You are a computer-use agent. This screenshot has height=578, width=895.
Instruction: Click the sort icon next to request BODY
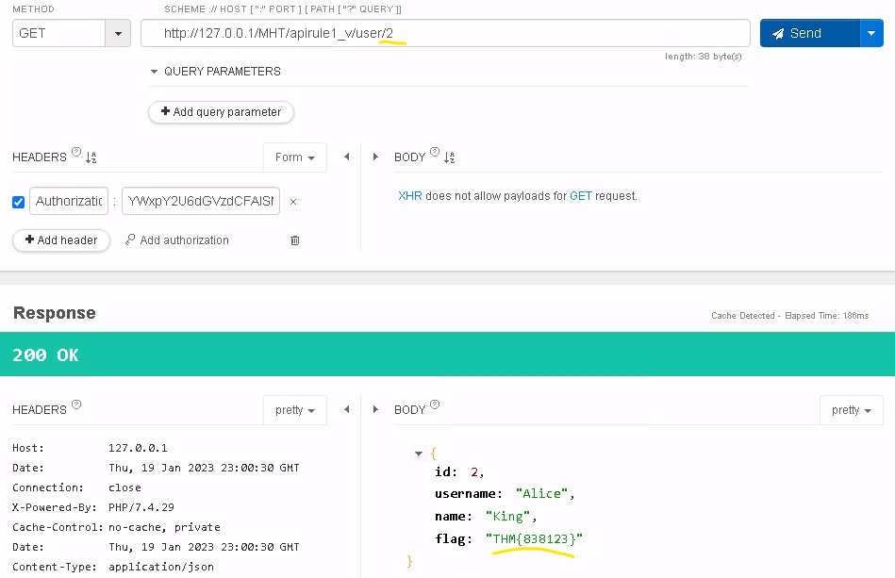(447, 157)
